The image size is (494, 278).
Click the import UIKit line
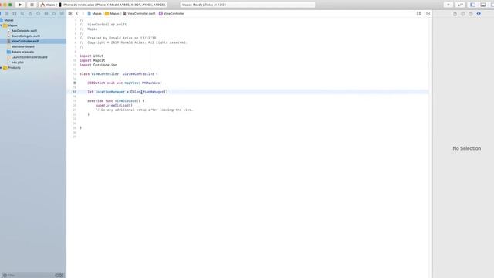pos(91,56)
